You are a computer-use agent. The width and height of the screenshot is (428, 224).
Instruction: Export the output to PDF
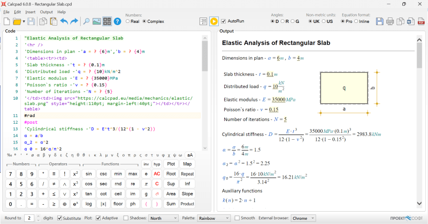click(421, 21)
